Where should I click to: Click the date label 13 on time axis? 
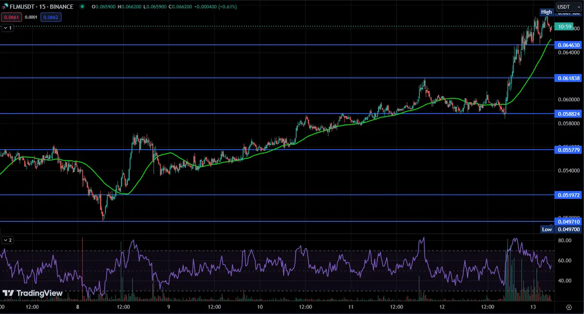click(533, 307)
